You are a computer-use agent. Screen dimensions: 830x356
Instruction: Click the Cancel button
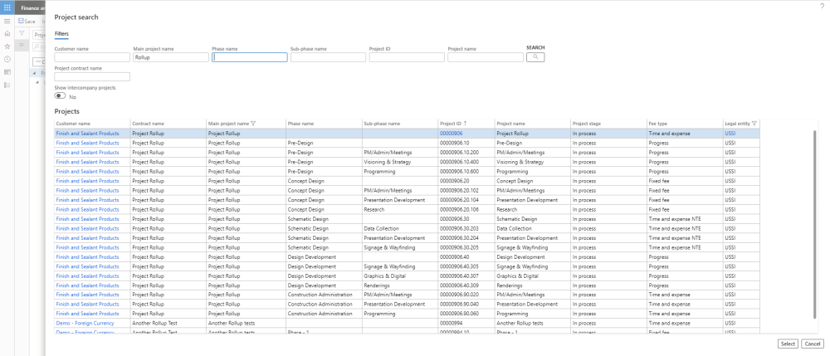(813, 344)
